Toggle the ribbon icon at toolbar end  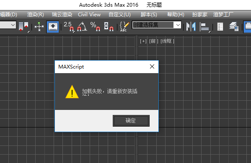[247, 27]
